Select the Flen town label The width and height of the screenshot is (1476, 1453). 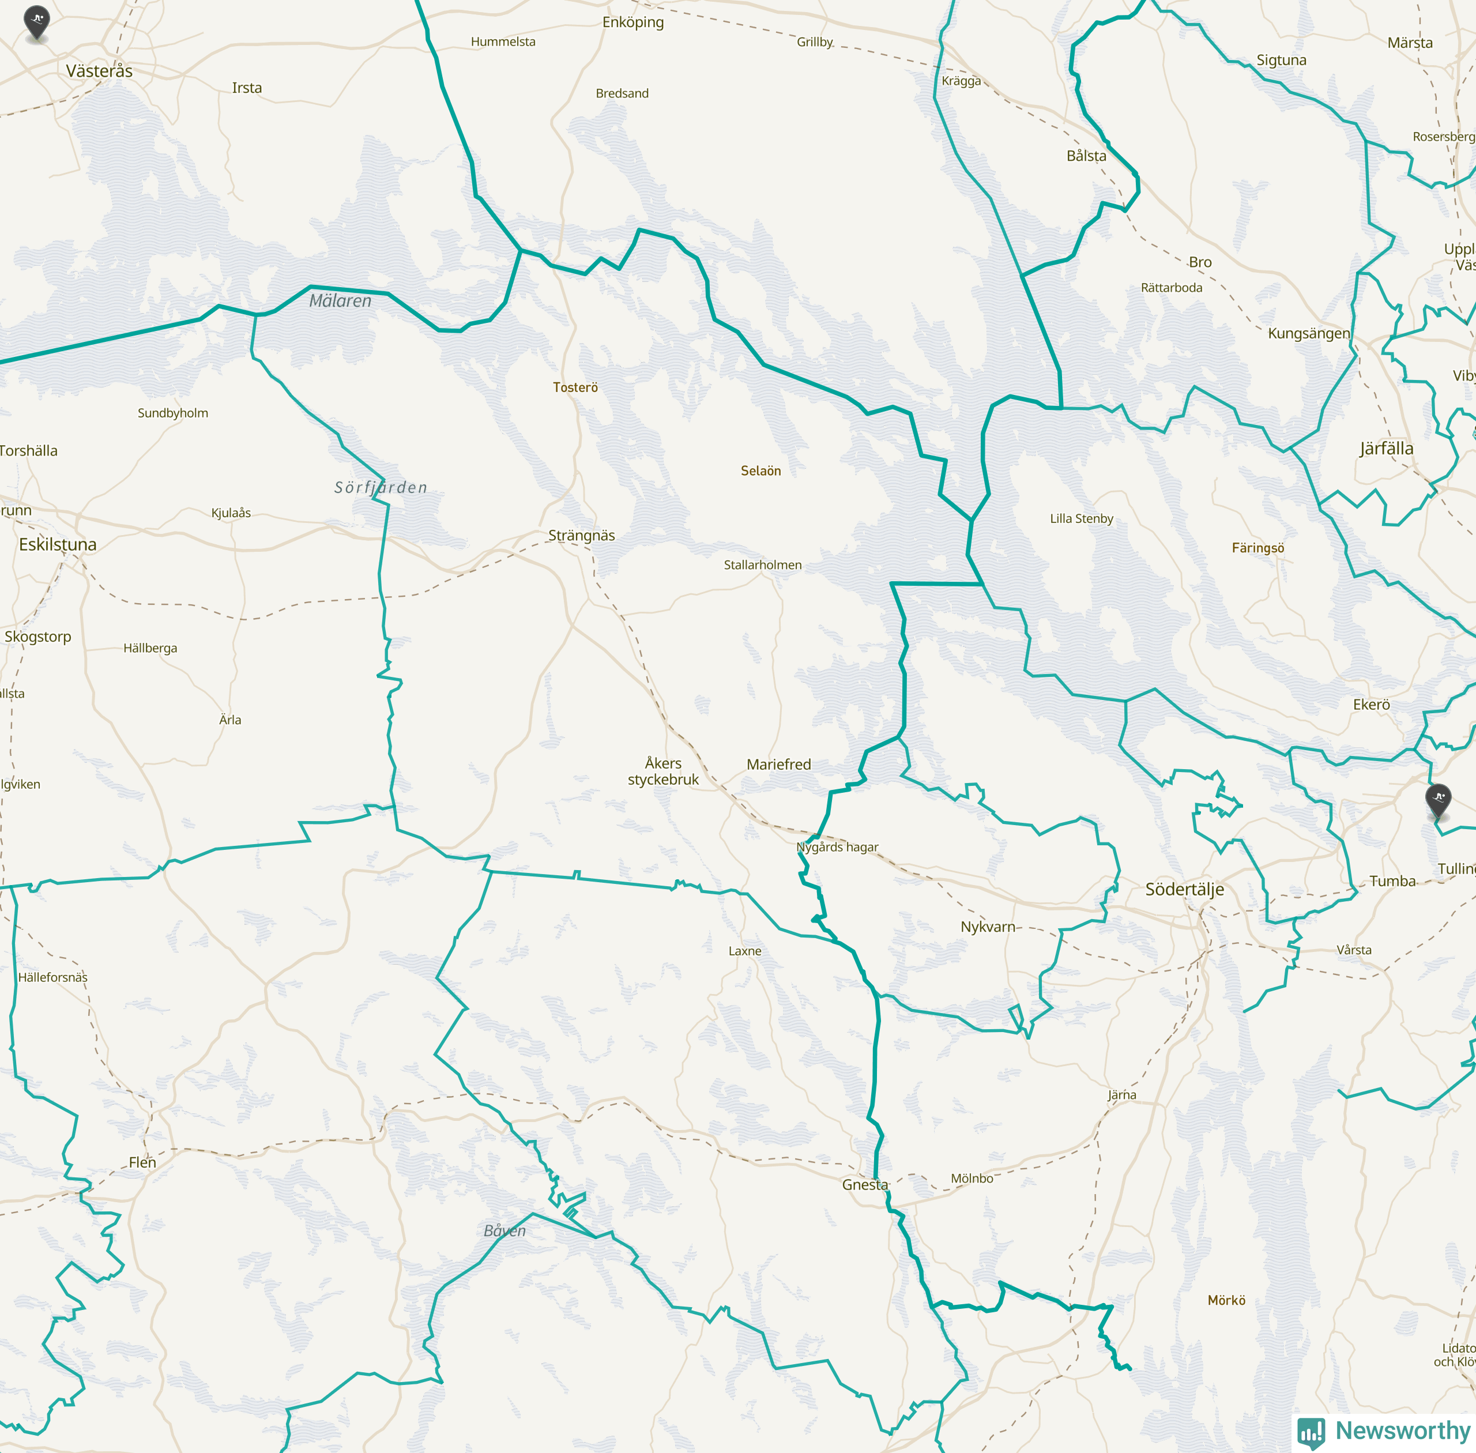[142, 1162]
